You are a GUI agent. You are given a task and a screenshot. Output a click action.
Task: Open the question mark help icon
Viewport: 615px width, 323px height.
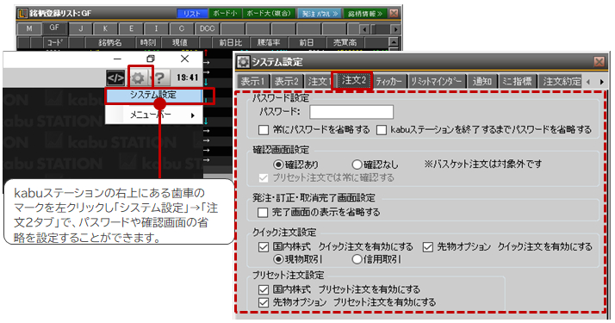click(159, 78)
